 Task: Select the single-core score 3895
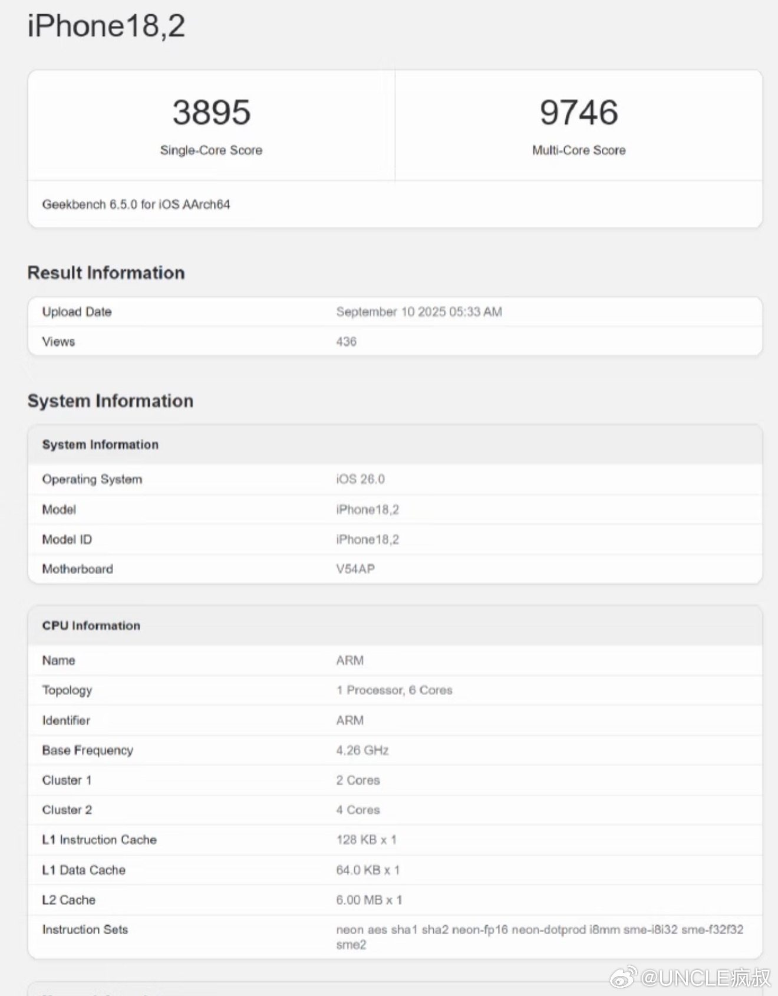pos(212,112)
